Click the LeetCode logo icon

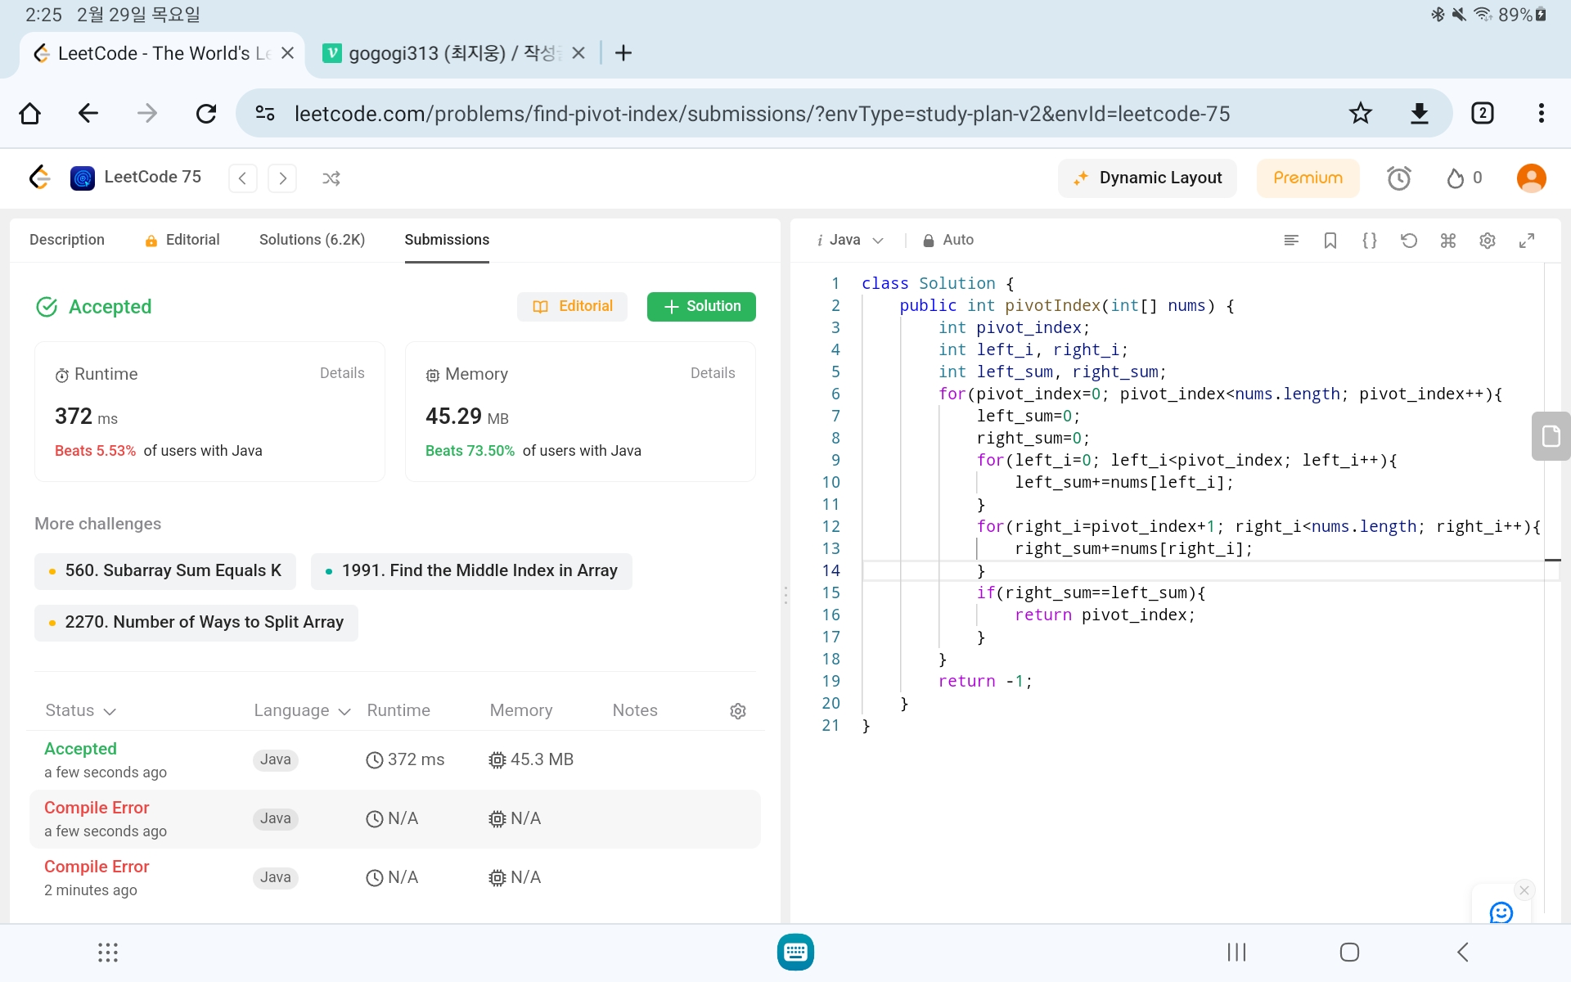tap(39, 178)
